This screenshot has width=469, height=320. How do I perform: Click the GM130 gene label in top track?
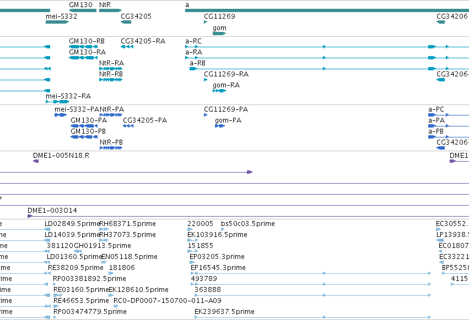coord(81,5)
